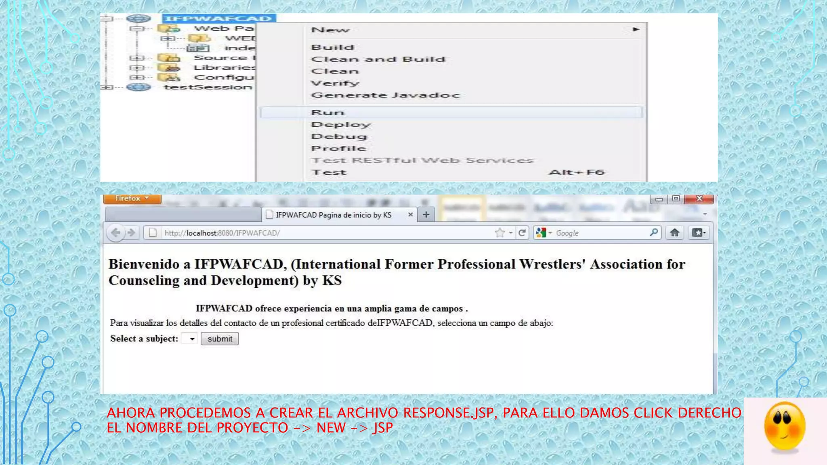Image resolution: width=827 pixels, height=465 pixels.
Task: Collapse the IFPWAFCAD project tree
Action: click(x=106, y=18)
